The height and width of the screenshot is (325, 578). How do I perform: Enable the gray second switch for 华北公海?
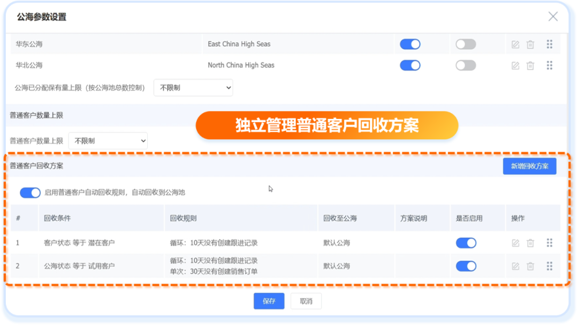point(466,65)
